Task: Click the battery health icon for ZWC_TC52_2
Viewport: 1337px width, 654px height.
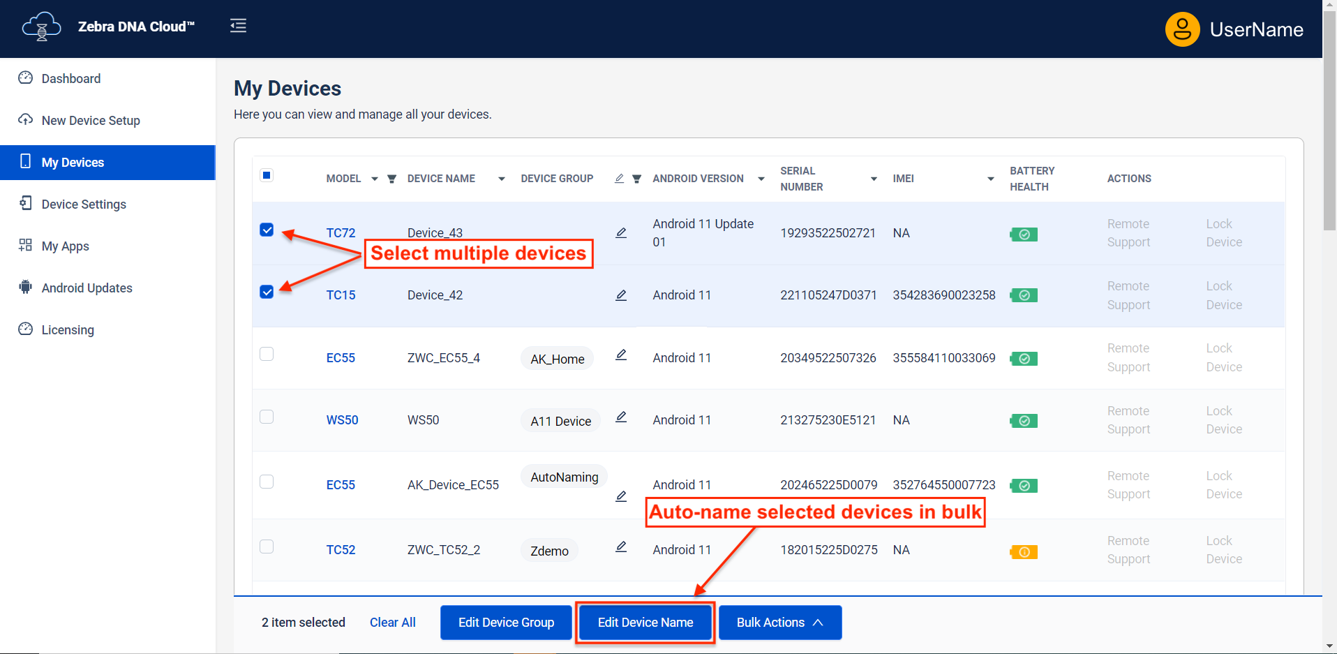Action: click(1024, 552)
